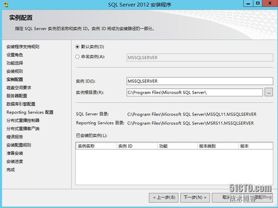Sort by 版本类别 column header
Viewport: 278px width, 208px height.
[218, 146]
